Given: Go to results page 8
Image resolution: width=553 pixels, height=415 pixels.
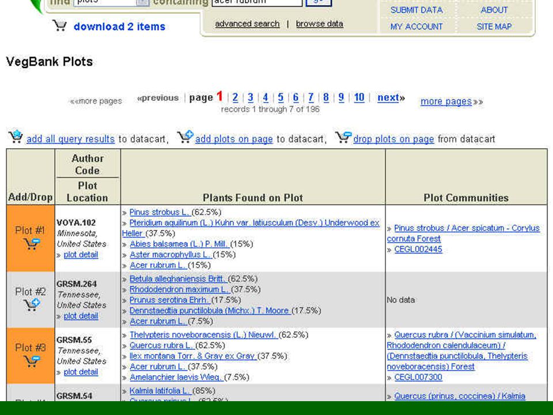Looking at the screenshot, I should [x=326, y=97].
